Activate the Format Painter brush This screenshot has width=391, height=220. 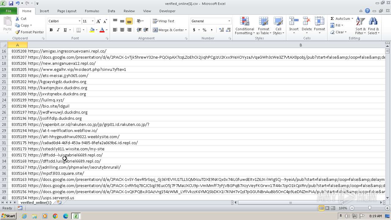pos(17,32)
